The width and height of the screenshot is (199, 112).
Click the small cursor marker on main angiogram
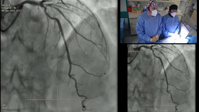click(86, 53)
